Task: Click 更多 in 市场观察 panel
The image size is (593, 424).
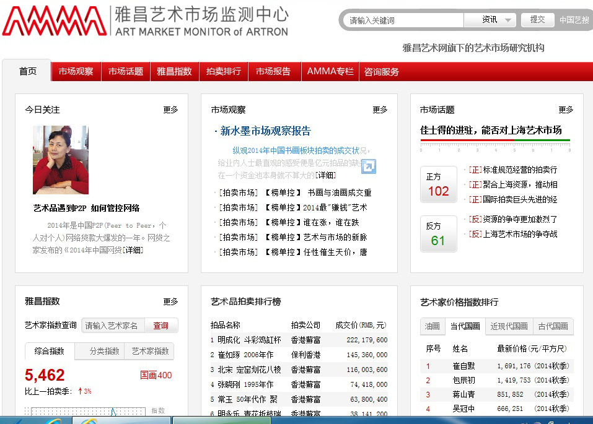Action: [380, 110]
